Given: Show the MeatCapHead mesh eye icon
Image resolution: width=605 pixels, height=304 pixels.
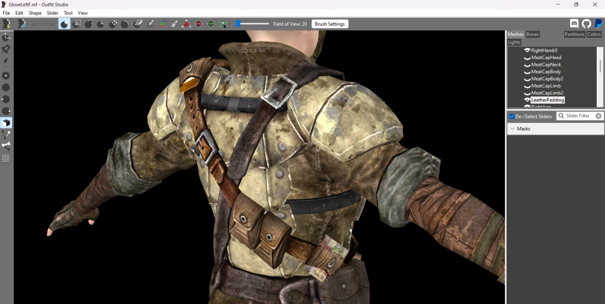Looking at the screenshot, I should [527, 58].
